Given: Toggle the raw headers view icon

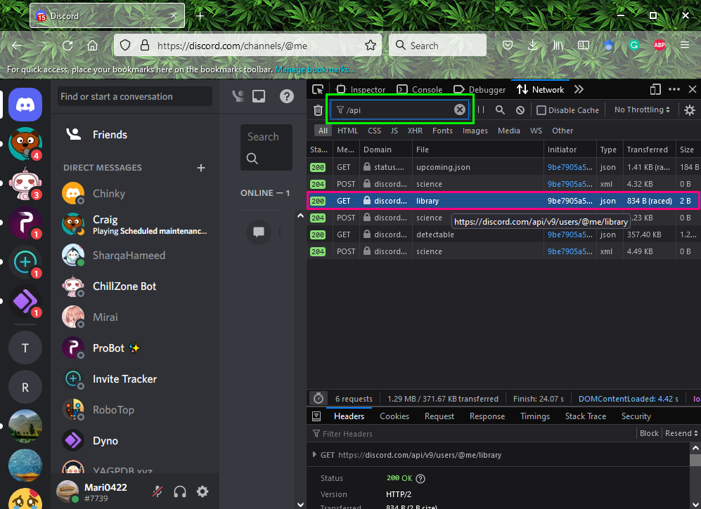Looking at the screenshot, I should (316, 416).
